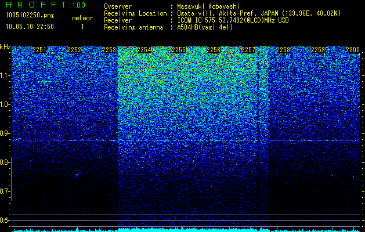The image size is (365, 232).
Task: Click the 0.7 kHz axis label
Action: [5, 191]
